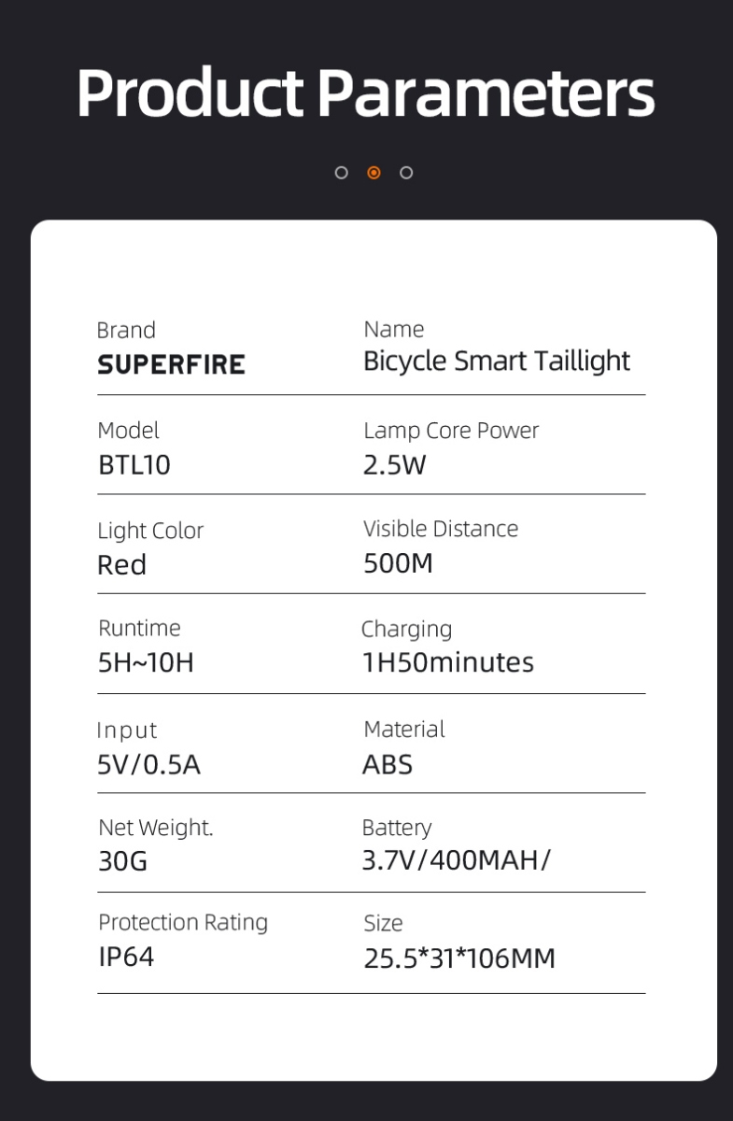Click the Lamp Core Power label

click(x=451, y=431)
